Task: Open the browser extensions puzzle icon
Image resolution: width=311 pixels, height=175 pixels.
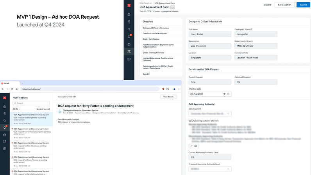Action: pos(168,89)
